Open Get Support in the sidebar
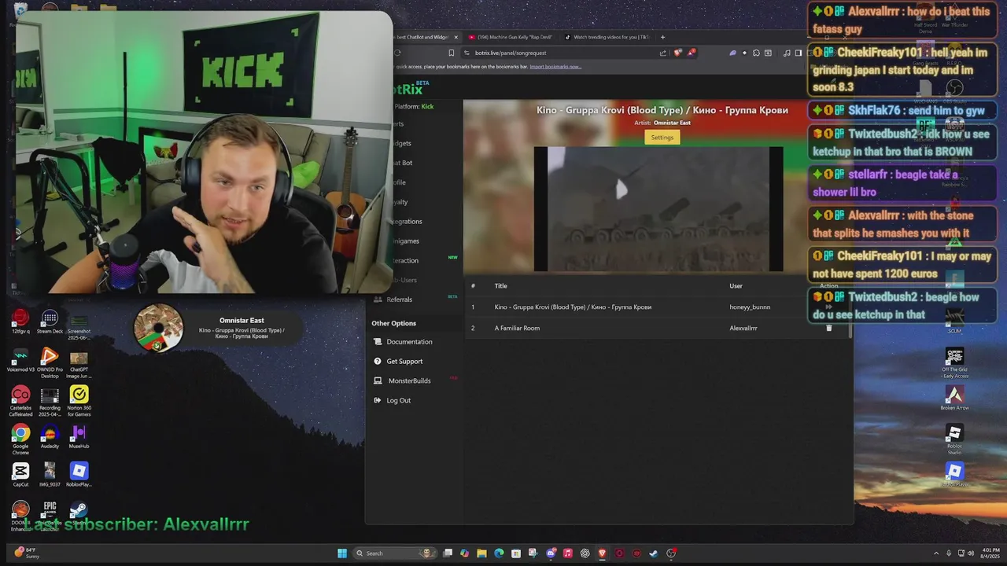The height and width of the screenshot is (566, 1007). 404,362
